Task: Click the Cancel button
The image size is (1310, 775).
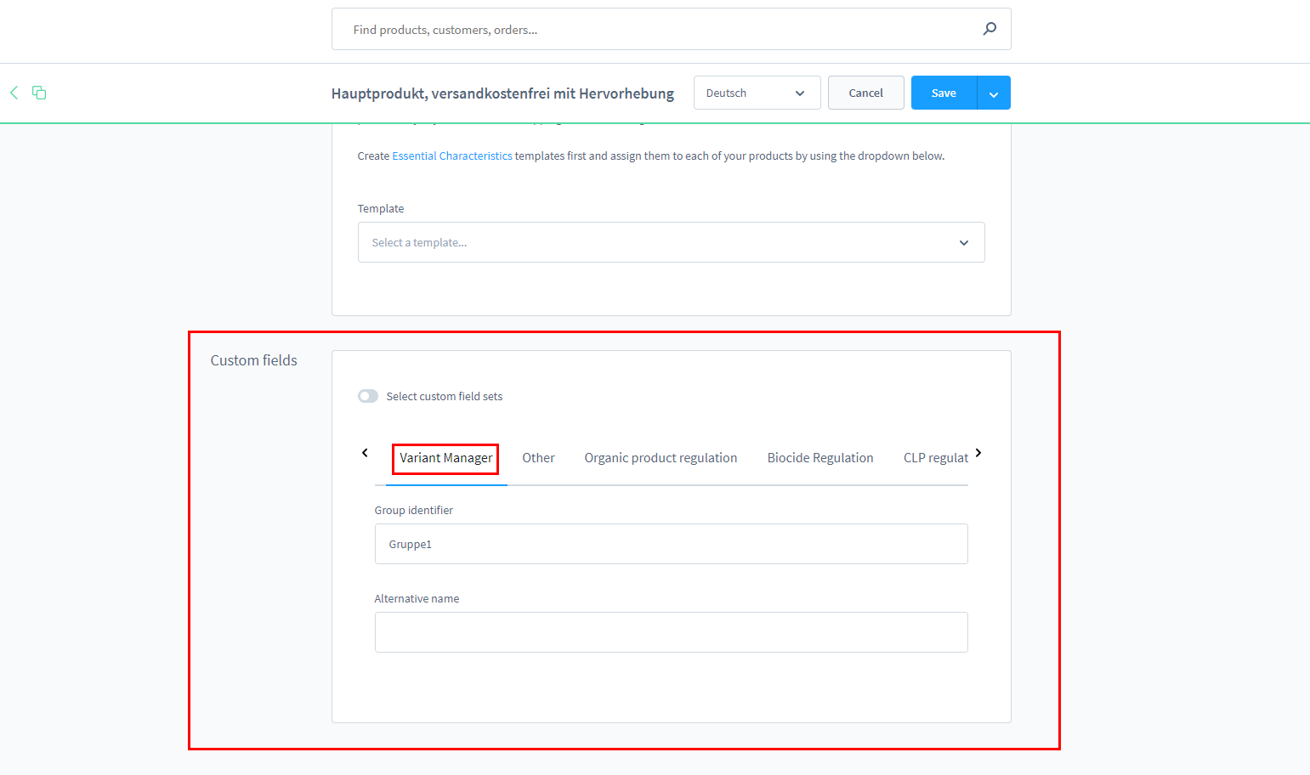Action: [865, 93]
